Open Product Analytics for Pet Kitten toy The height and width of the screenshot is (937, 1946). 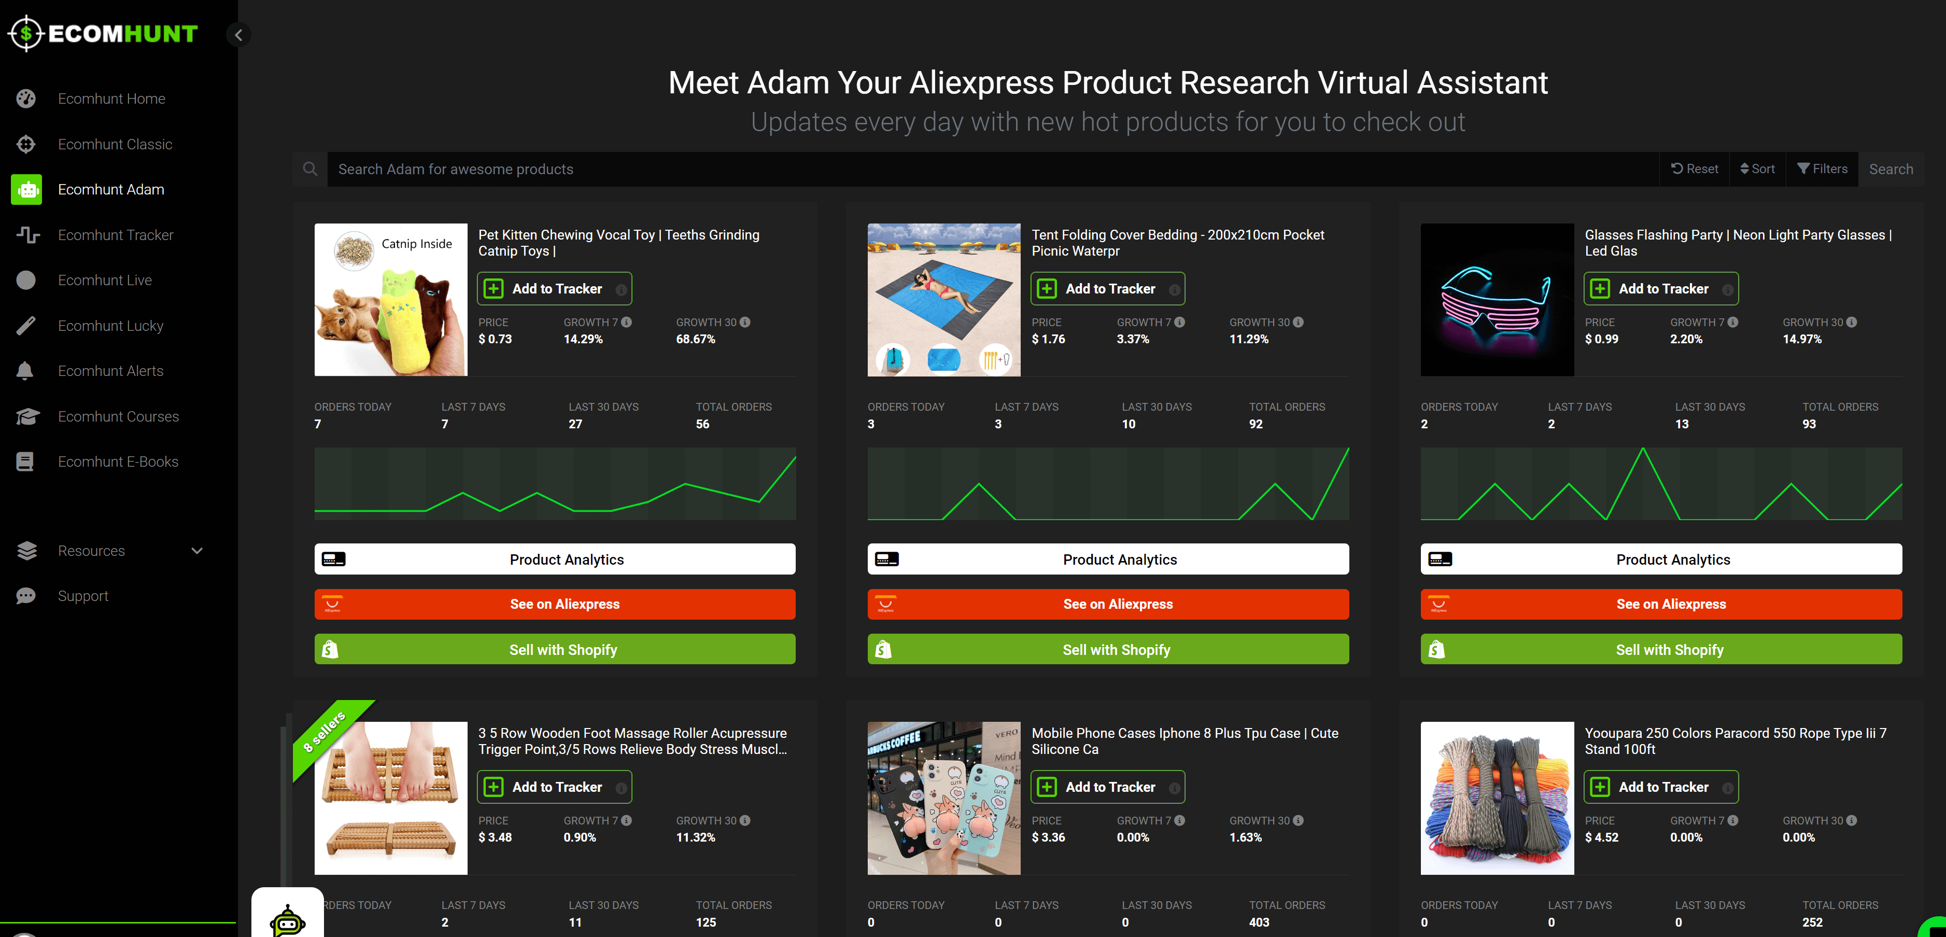555,559
